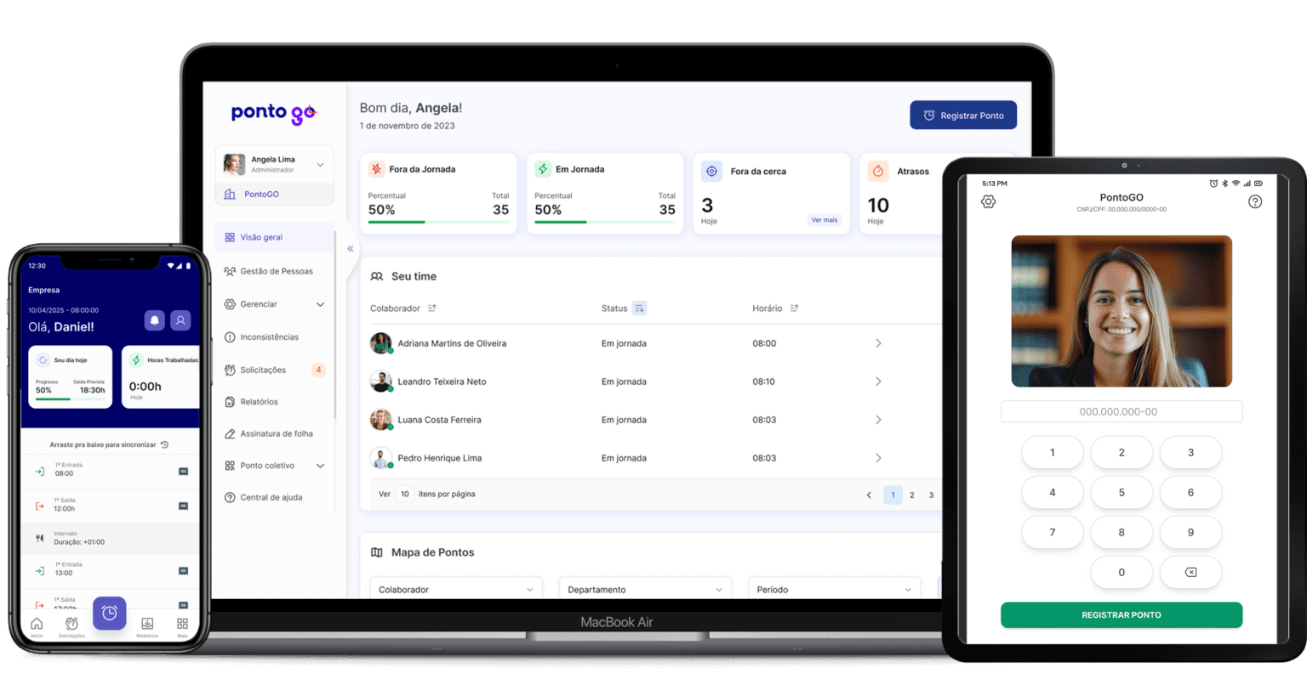
Task: Expand the Gerenciar menu section
Action: (x=320, y=304)
